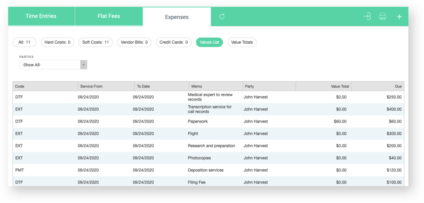Click the printer icon

[382, 17]
